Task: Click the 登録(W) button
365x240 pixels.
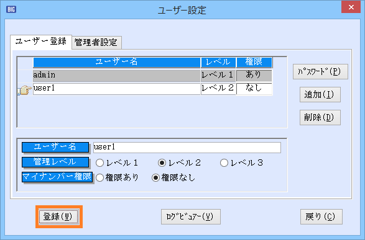Action: (x=58, y=216)
